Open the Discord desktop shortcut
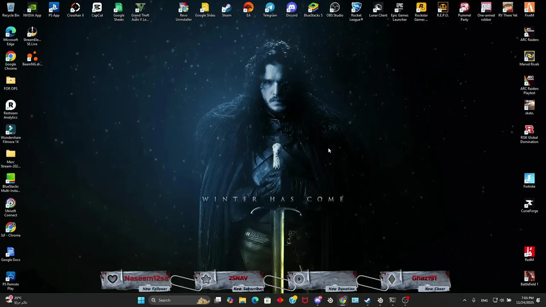Image resolution: width=546 pixels, height=307 pixels. 292,10
